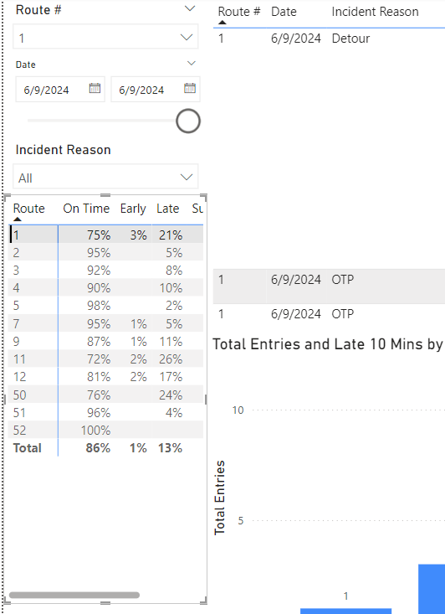Select route 11 row in table
Screen dimensions: 445x614
click(x=105, y=359)
